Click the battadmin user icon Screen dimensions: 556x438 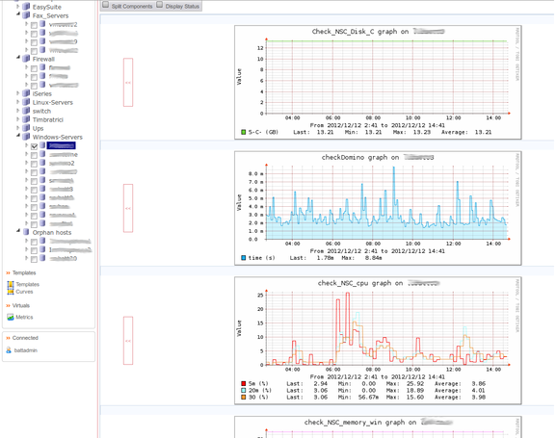(9, 350)
